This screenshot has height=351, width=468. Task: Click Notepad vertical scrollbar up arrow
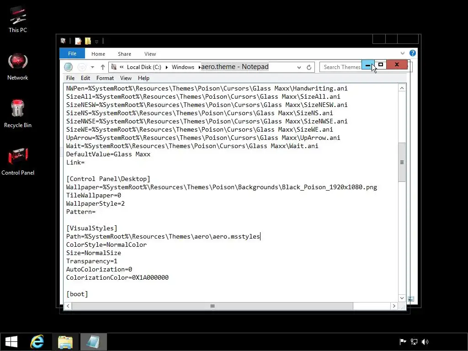[402, 88]
